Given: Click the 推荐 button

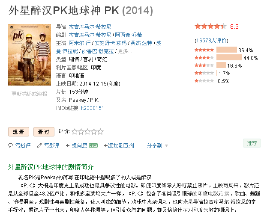Looking at the screenshot, I should [x=252, y=143].
